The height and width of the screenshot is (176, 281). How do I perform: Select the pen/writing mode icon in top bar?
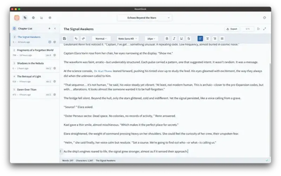(25, 18)
